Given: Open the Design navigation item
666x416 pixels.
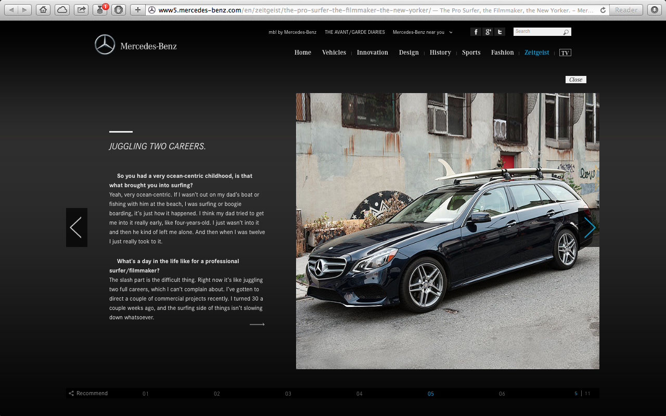Looking at the screenshot, I should click(x=409, y=53).
